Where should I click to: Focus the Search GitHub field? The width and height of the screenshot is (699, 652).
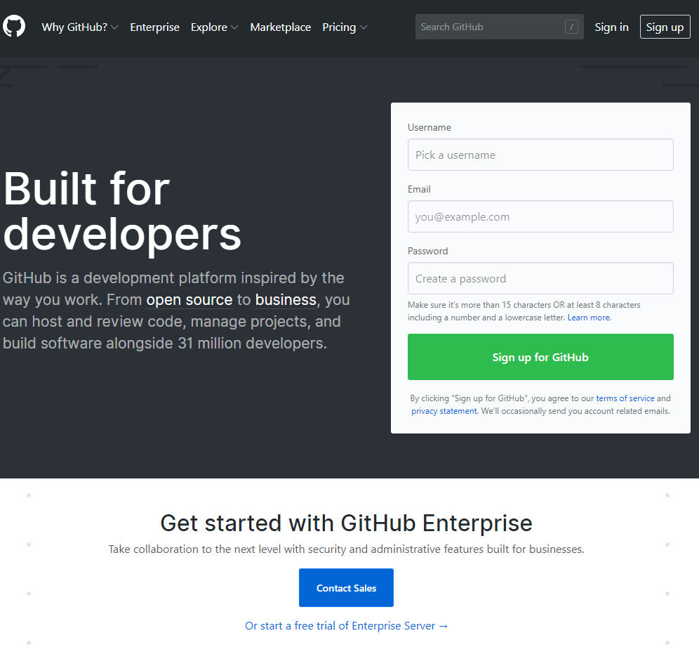tap(499, 27)
